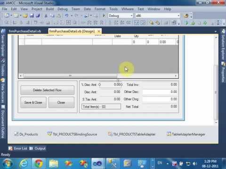Open the Window menu
This screenshot has width=226, height=169.
153,9
